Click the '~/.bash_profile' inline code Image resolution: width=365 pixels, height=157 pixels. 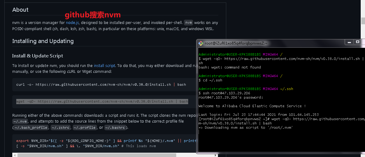(x=31, y=128)
